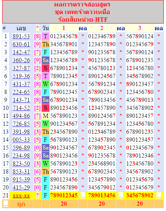Click the magenta column 1 header

tap(64, 28)
